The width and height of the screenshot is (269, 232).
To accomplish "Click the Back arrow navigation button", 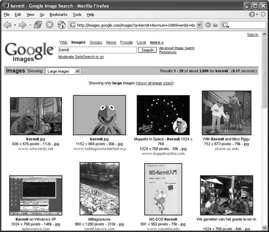I will (x=7, y=25).
